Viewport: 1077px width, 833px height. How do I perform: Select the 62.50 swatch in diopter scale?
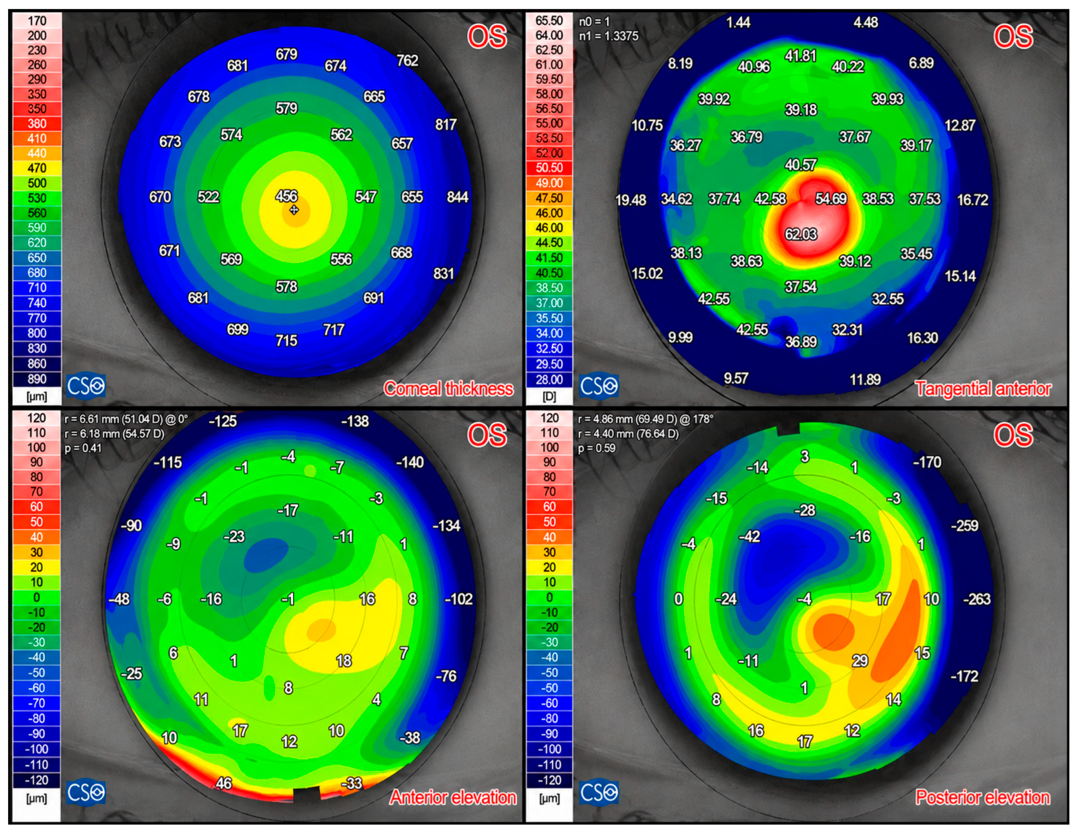tap(549, 50)
